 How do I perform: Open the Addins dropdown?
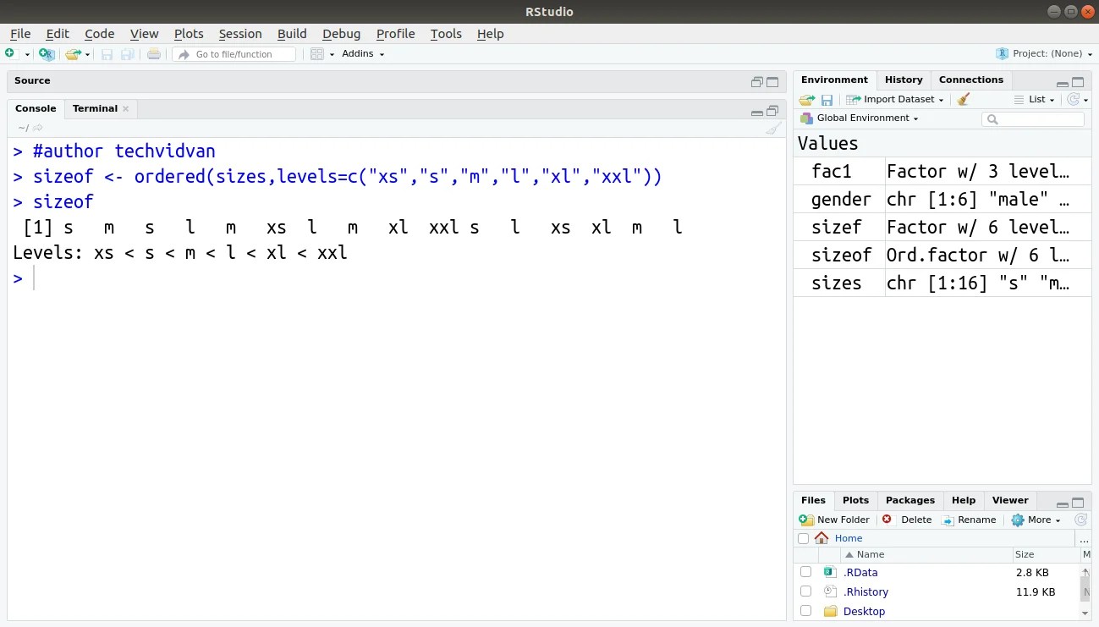pyautogui.click(x=363, y=54)
